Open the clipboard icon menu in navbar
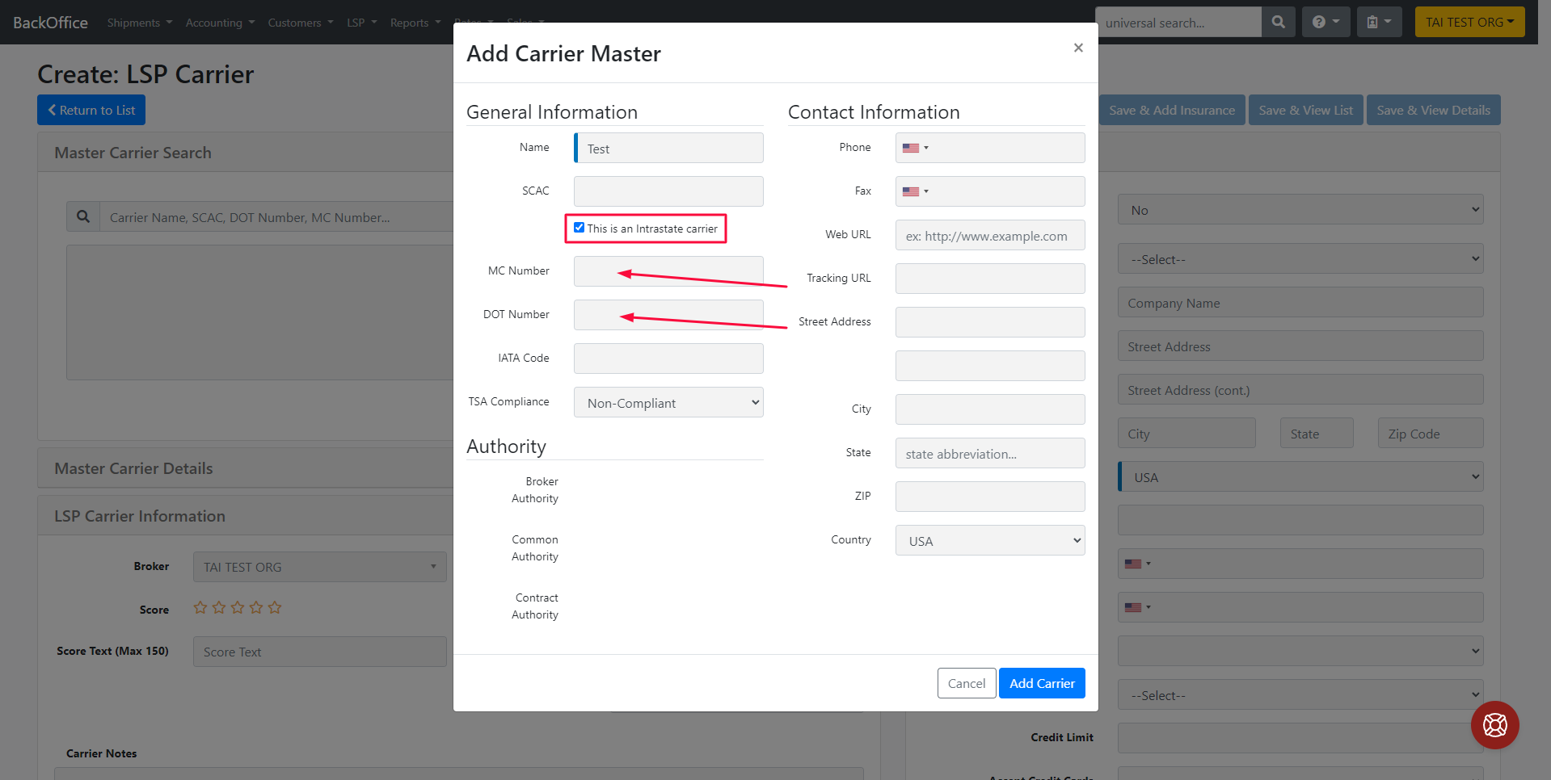Image resolution: width=1551 pixels, height=780 pixels. coord(1378,22)
